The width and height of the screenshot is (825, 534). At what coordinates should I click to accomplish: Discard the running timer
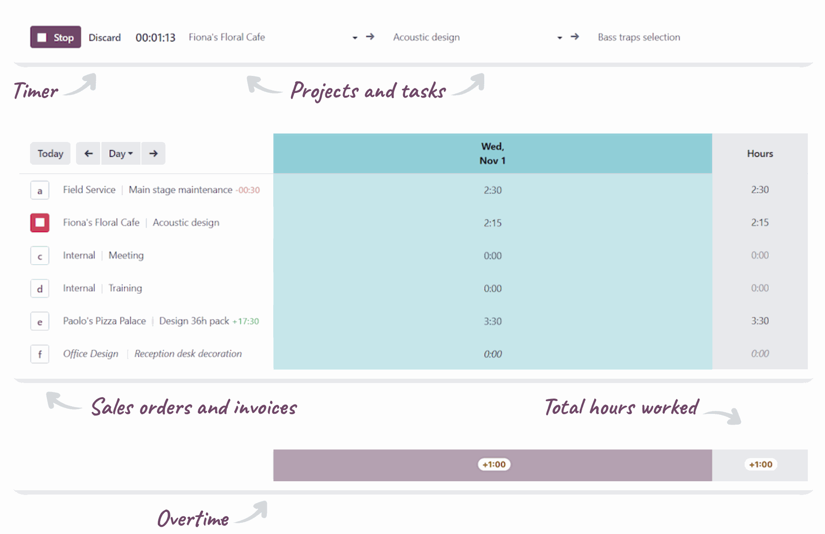(104, 38)
